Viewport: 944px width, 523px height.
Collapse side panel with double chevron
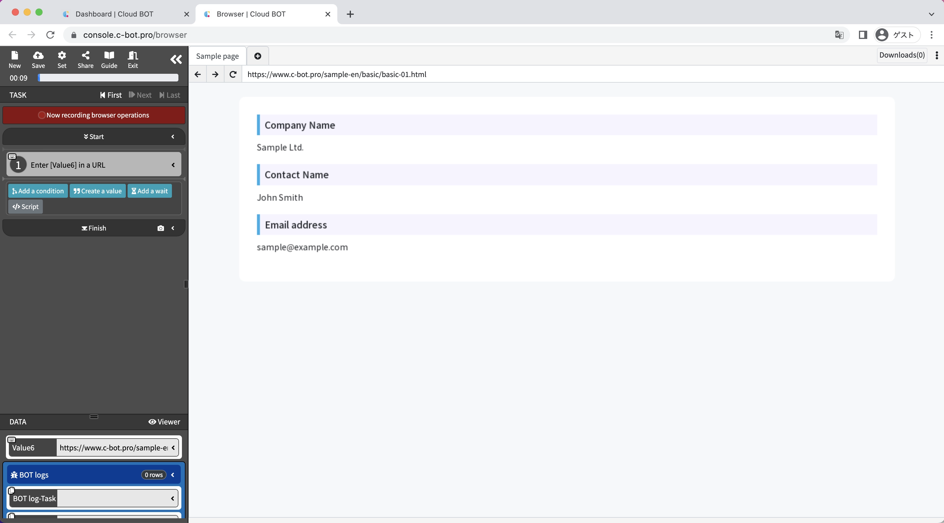[x=176, y=59]
